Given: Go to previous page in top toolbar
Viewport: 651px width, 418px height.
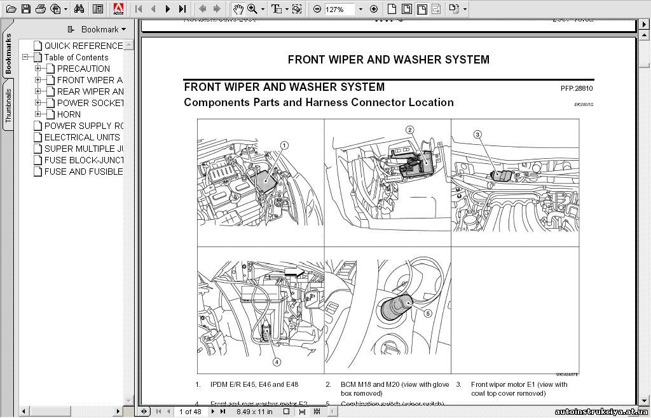Looking at the screenshot, I should tap(153, 9).
